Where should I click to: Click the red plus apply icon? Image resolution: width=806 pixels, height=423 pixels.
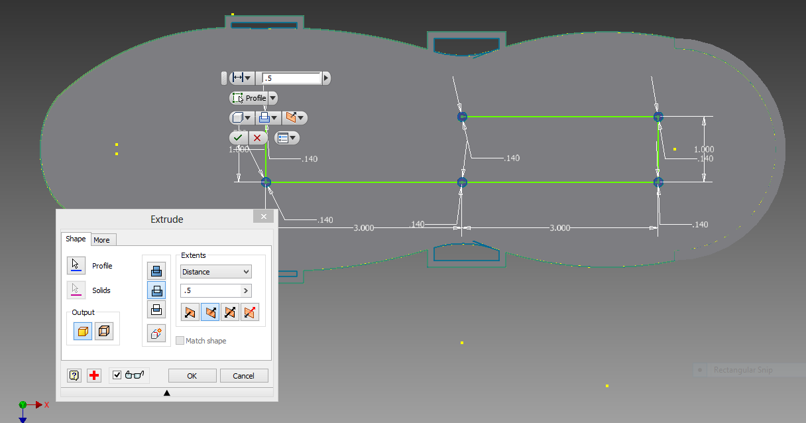[94, 375]
